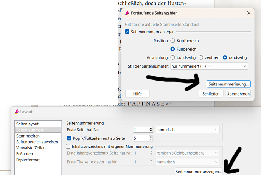Click Seitennummer anzeigen... button
The height and width of the screenshot is (175, 261).
[199, 172]
